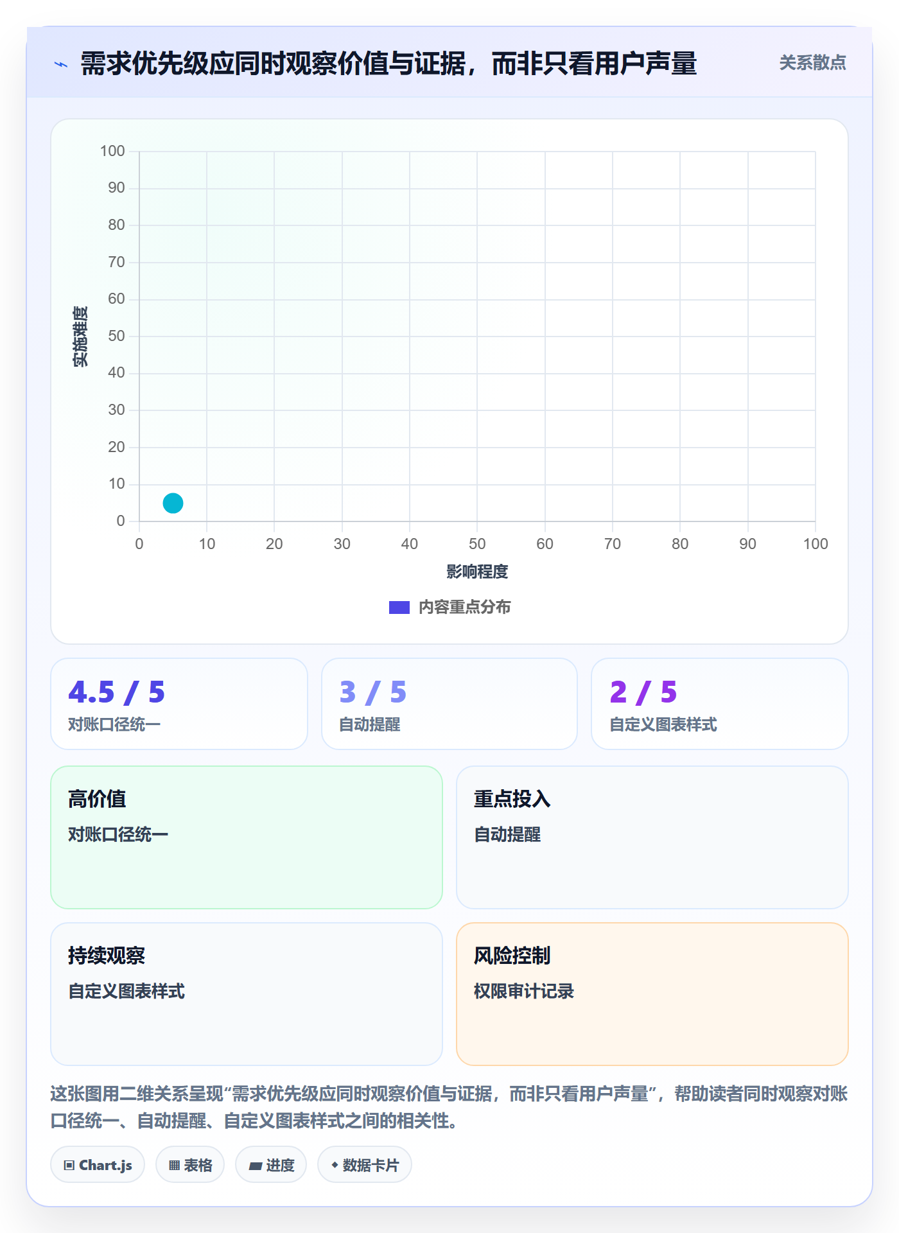899x1233 pixels.
Task: Click the description paragraph starting 这张图用二维关系
Action: click(449, 1107)
